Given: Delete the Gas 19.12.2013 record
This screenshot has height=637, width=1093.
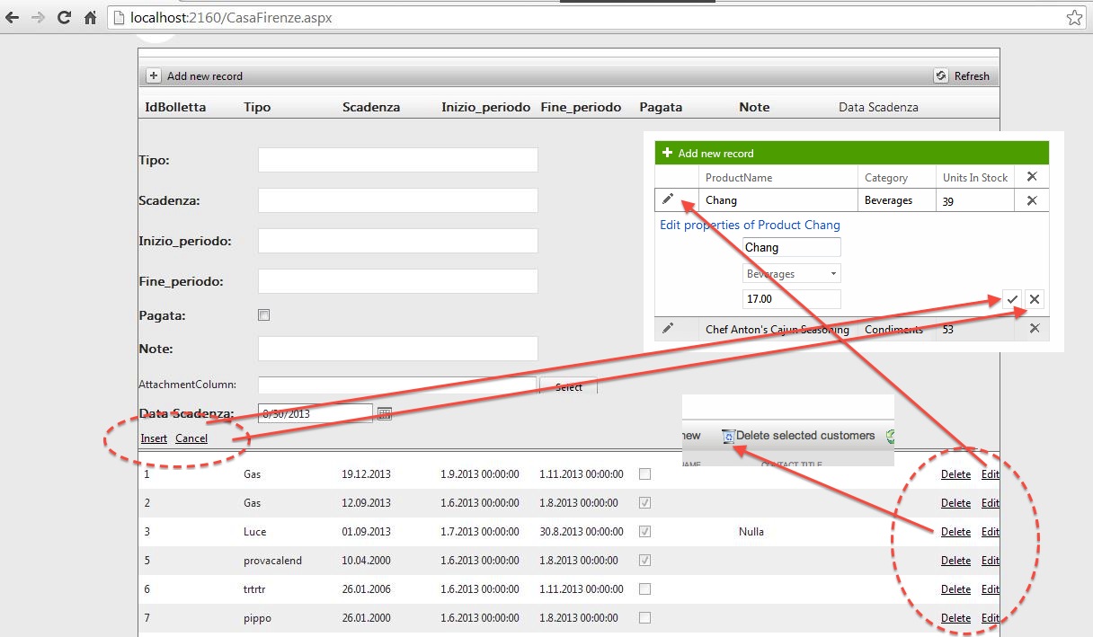Looking at the screenshot, I should [x=955, y=474].
